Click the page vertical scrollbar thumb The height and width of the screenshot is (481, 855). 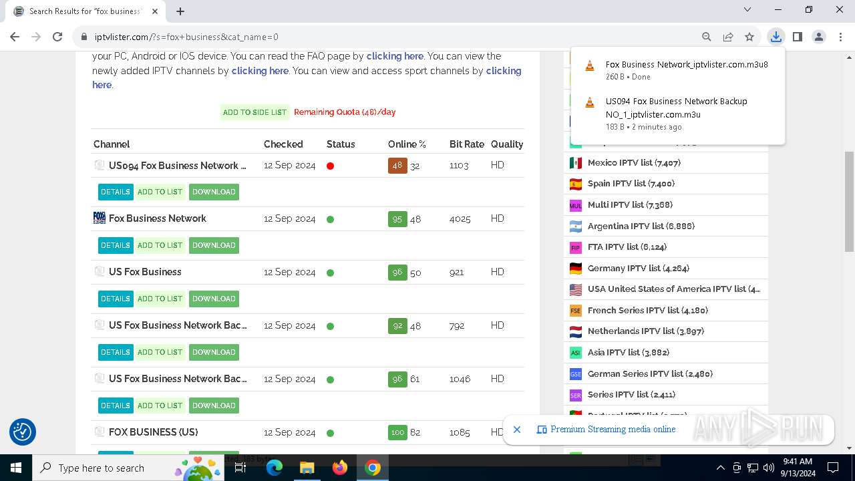point(849,201)
